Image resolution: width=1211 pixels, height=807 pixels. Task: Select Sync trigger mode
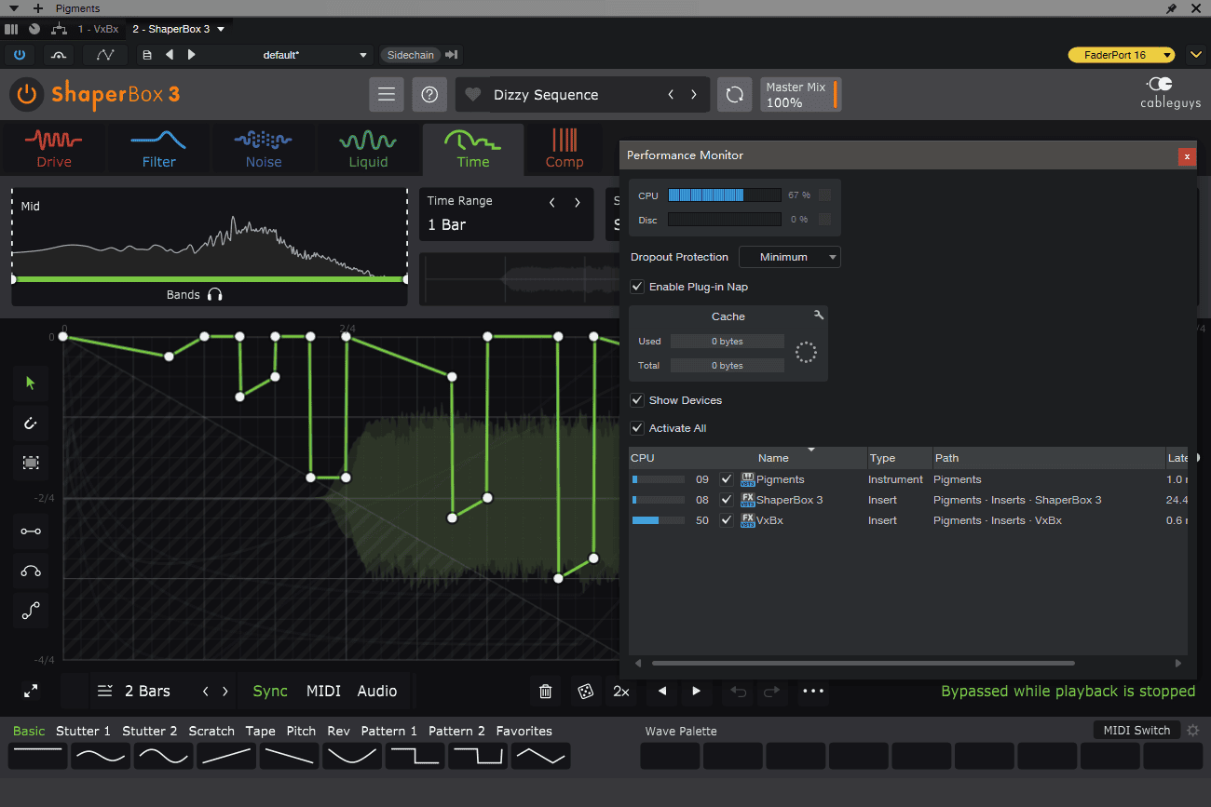click(270, 691)
